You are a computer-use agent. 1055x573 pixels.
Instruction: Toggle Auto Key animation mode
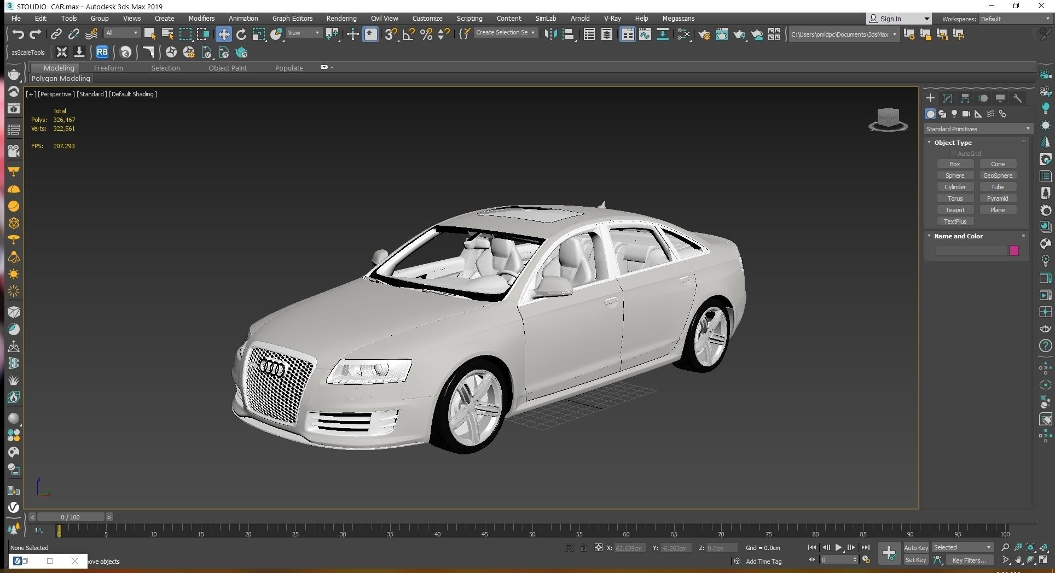[x=916, y=548]
